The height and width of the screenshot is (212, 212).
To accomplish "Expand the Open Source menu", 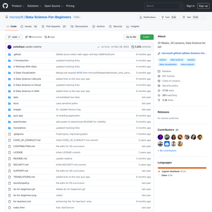I will point(54,6).
